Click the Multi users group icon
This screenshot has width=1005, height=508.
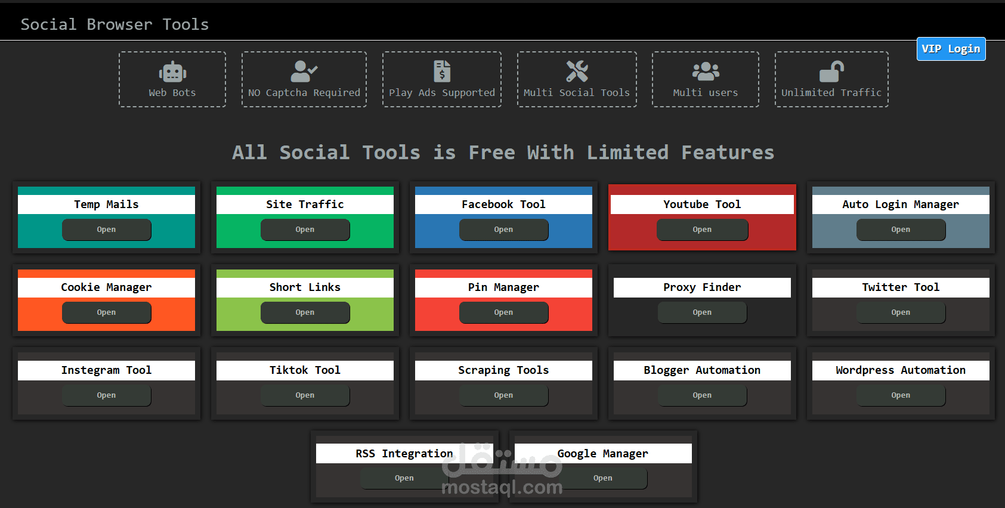pos(706,72)
